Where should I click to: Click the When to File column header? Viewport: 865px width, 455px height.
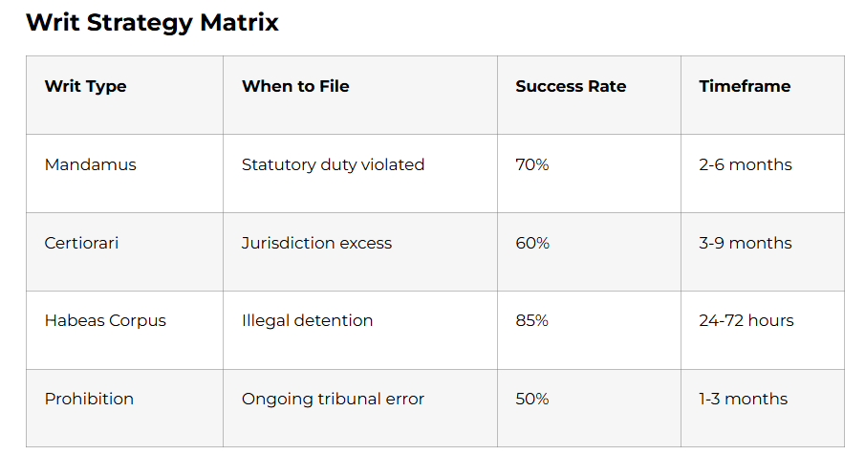(x=295, y=86)
